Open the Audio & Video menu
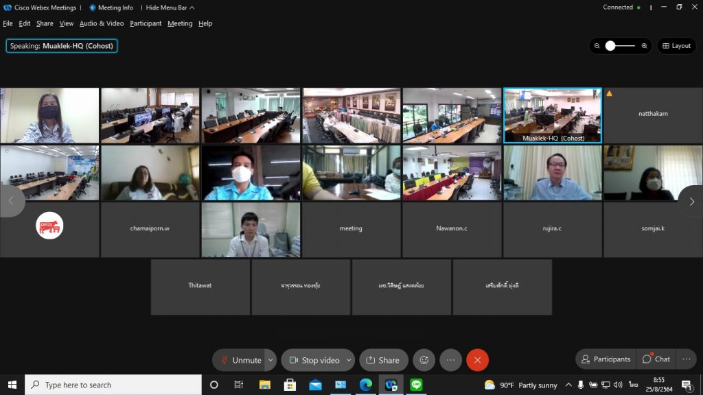The image size is (703, 395). click(102, 23)
